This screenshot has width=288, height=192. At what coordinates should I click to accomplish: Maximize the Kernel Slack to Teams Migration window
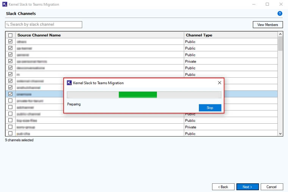click(x=267, y=4)
